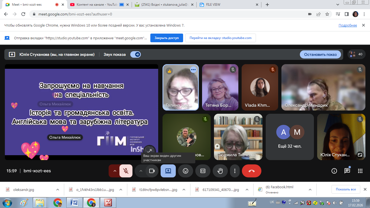The image size is (370, 208).
Task: Turn on closed captions
Action: click(x=203, y=171)
